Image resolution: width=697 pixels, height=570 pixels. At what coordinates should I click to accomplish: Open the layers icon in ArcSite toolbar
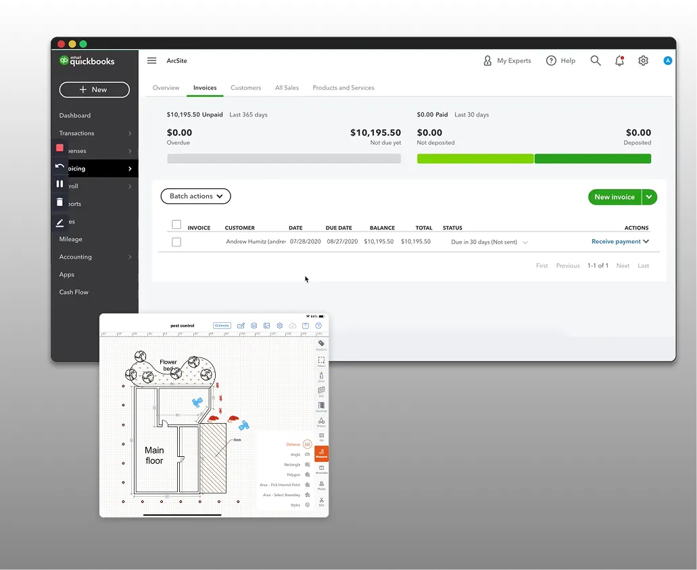(254, 326)
